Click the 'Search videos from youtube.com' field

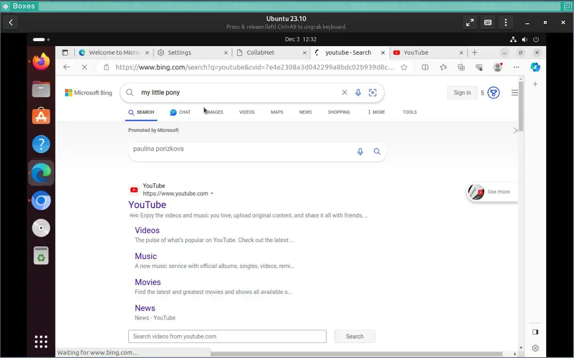227,337
